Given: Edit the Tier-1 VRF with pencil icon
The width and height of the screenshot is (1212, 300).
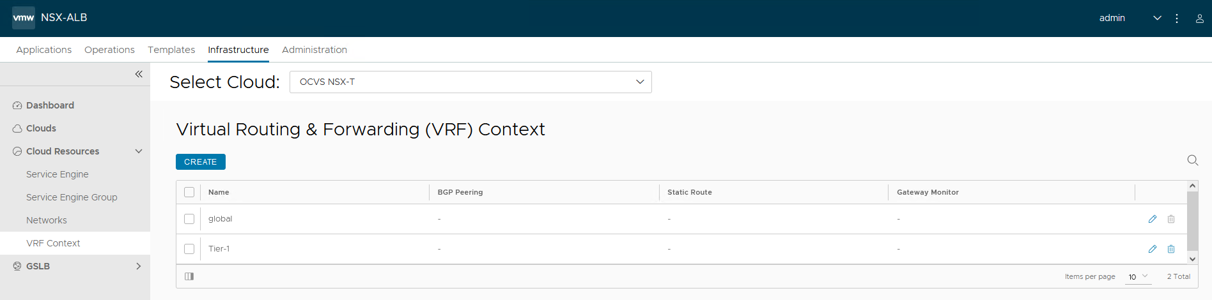Looking at the screenshot, I should point(1153,249).
